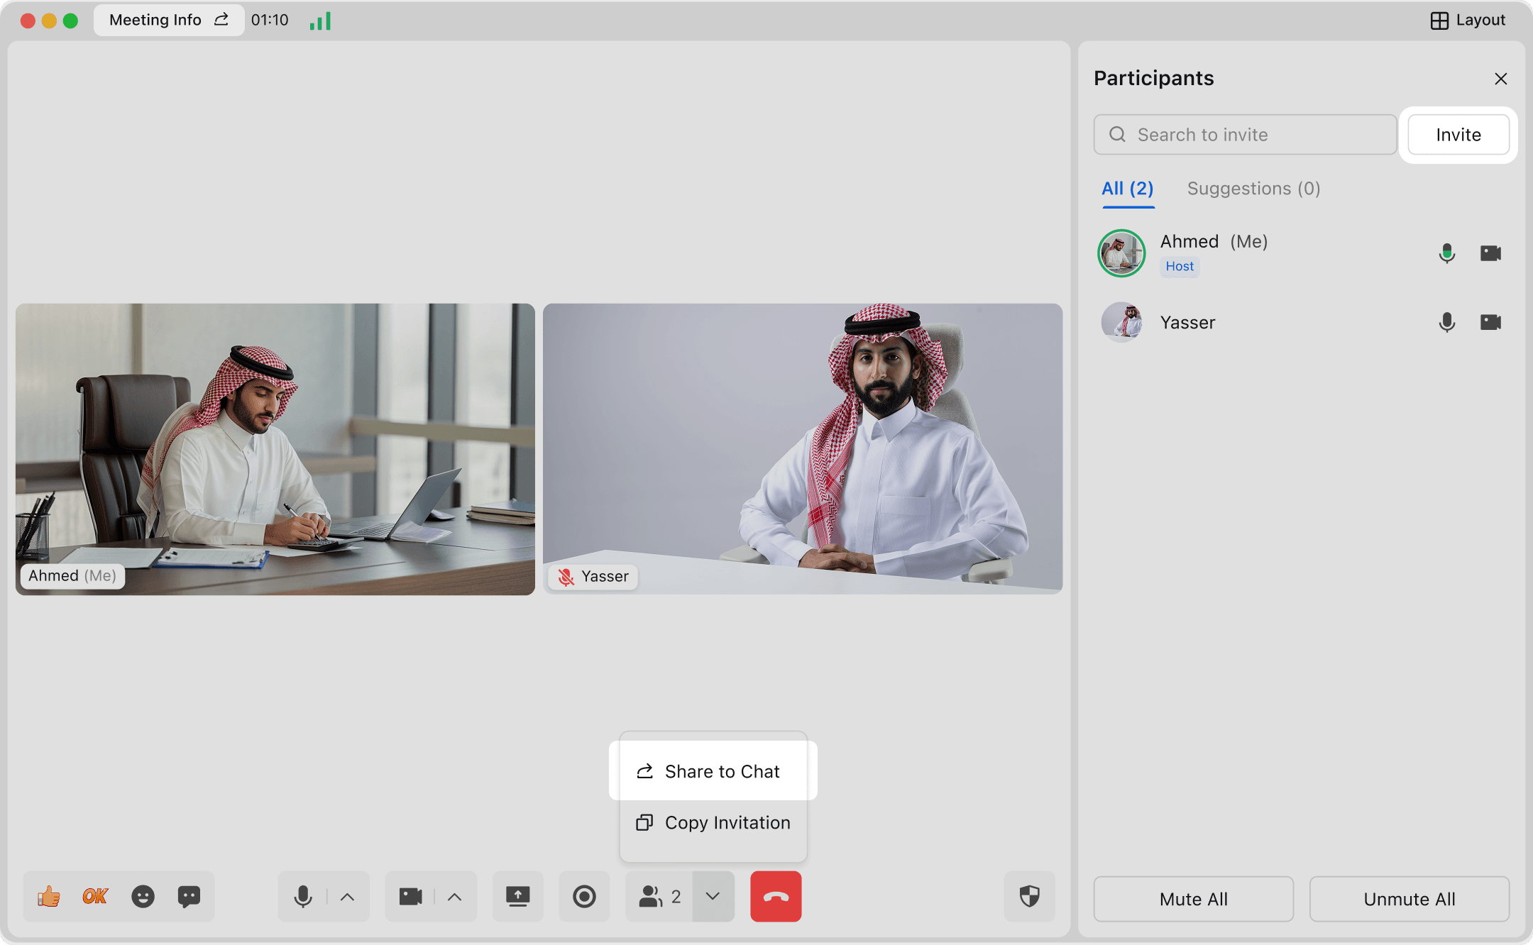Image resolution: width=1533 pixels, height=945 pixels.
Task: Collapse the participants invite dropdown arrow
Action: coord(713,897)
